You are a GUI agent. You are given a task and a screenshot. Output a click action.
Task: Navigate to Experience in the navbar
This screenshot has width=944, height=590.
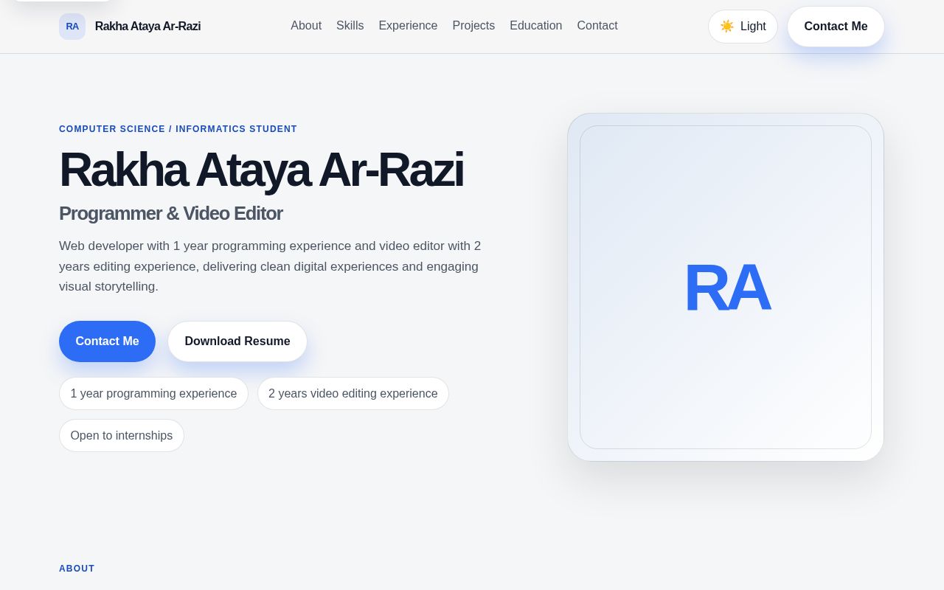(x=408, y=26)
